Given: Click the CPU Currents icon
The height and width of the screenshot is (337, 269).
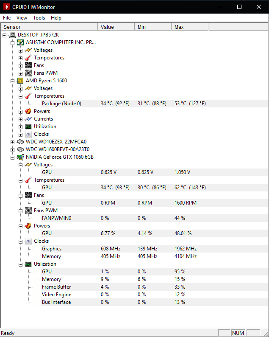Looking at the screenshot, I should 28,119.
